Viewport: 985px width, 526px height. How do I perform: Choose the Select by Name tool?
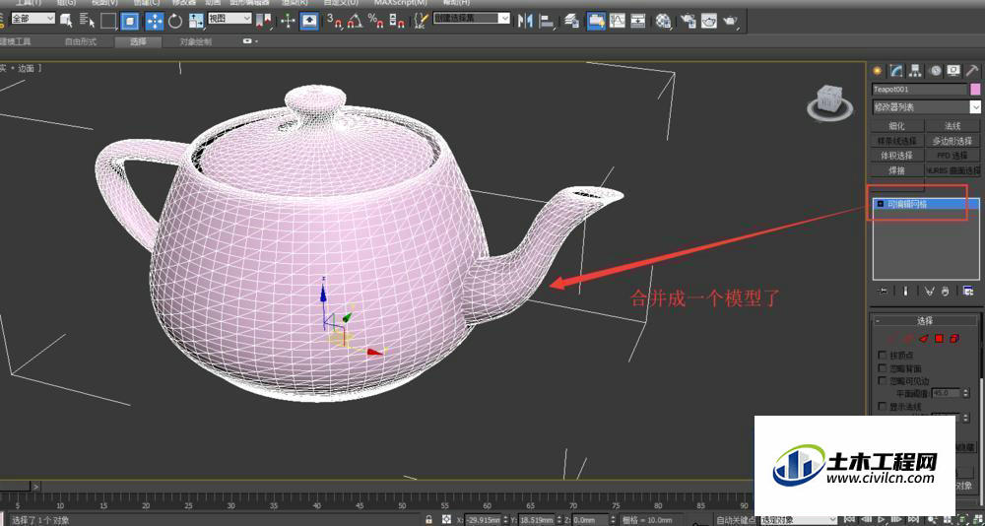(87, 21)
